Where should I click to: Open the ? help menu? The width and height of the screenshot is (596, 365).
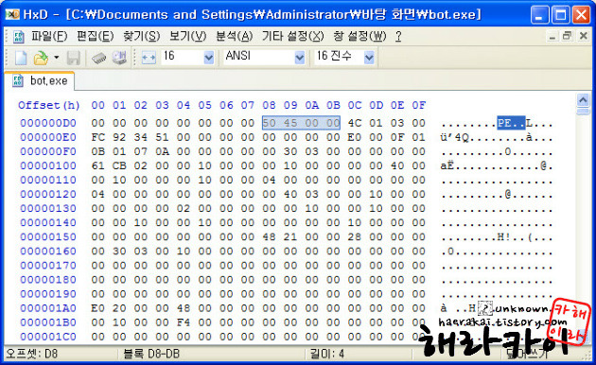[398, 37]
